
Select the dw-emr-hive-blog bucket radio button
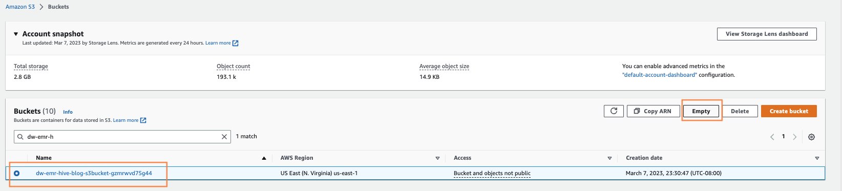click(17, 173)
